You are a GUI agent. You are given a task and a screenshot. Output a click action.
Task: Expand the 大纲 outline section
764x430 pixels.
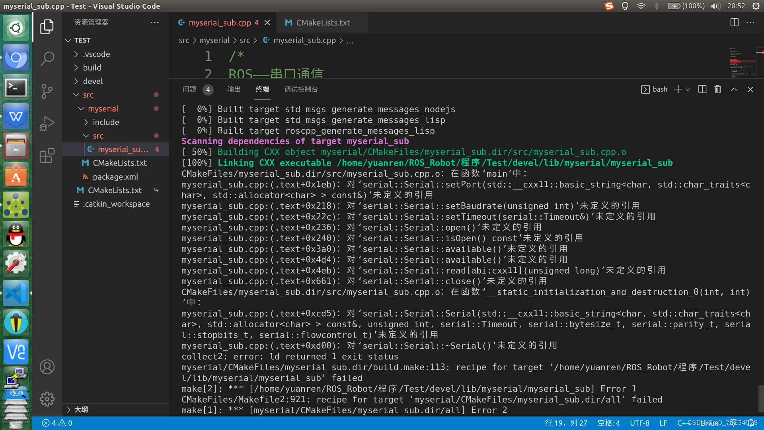pyautogui.click(x=81, y=409)
